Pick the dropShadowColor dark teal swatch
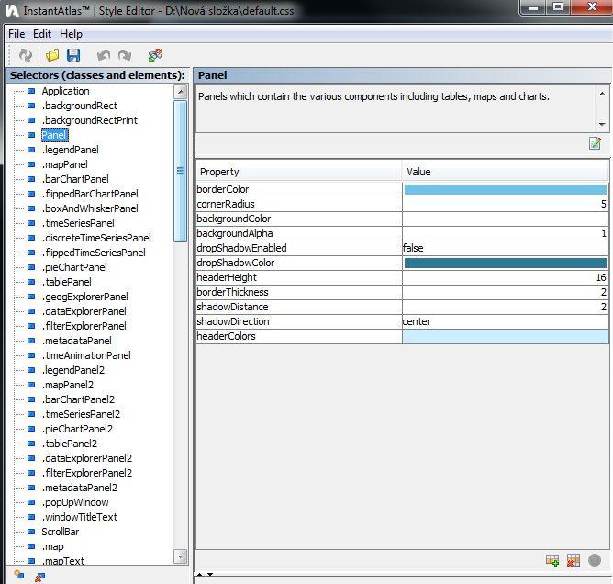Screen dimensions: 613x584 click(505, 264)
